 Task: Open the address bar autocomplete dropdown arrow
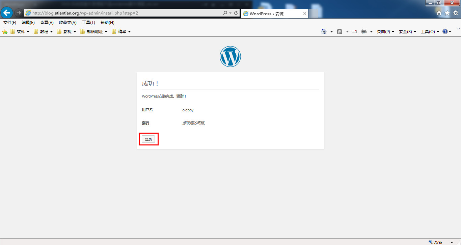click(x=231, y=13)
